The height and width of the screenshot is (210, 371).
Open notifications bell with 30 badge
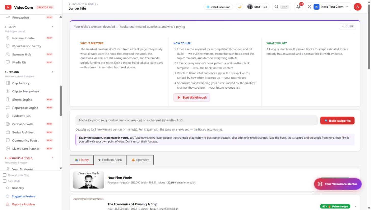(299, 7)
